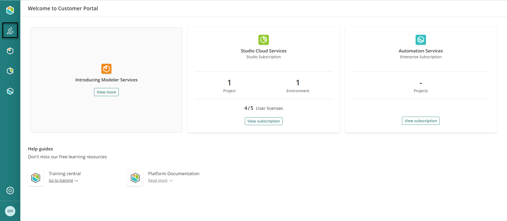The height and width of the screenshot is (221, 507).
Task: Click View more for Modeler Services
Action: coord(106,92)
